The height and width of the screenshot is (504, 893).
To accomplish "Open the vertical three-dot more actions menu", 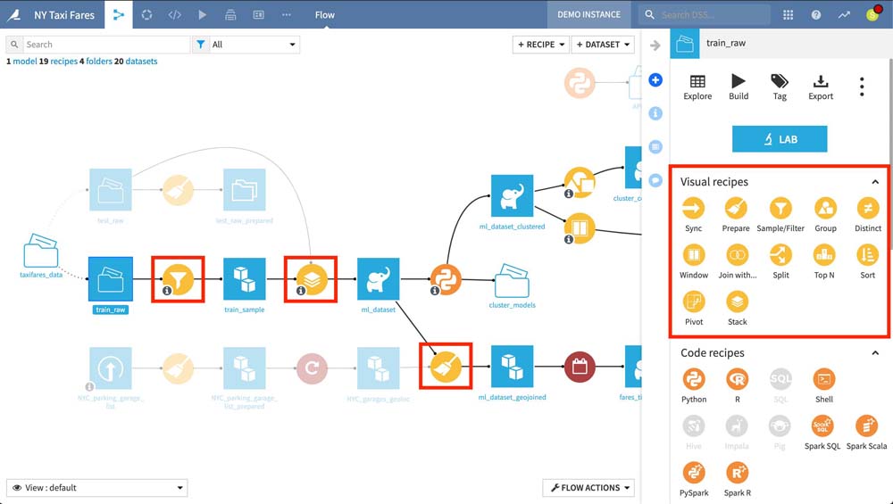I will (x=862, y=87).
